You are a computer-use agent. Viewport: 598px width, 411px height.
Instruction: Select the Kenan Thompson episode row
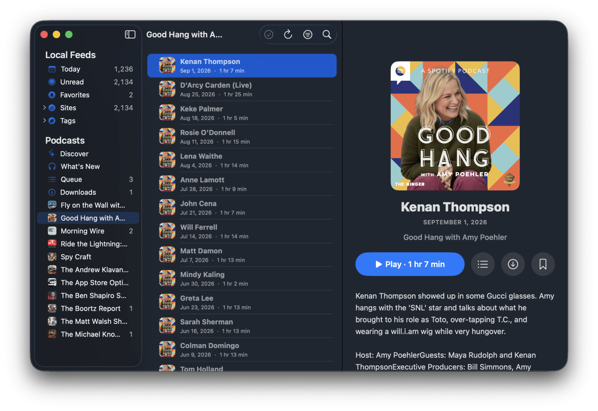coord(242,66)
